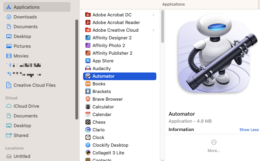Click the More… button label
The height and width of the screenshot is (161, 260).
pyautogui.click(x=214, y=151)
